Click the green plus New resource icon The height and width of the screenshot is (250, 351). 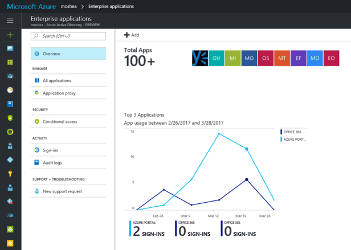[10, 35]
